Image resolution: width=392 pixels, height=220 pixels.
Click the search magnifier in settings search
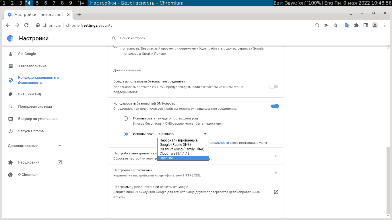pyautogui.click(x=114, y=38)
